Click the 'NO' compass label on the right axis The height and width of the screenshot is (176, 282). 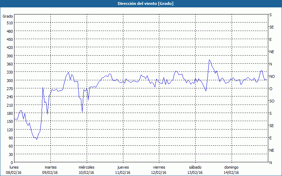coord(272,76)
